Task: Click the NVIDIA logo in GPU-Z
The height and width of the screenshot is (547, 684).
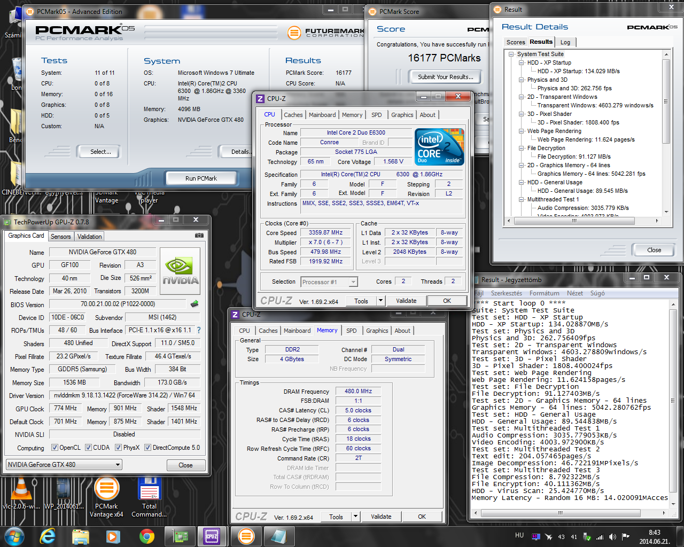Action: [x=180, y=271]
